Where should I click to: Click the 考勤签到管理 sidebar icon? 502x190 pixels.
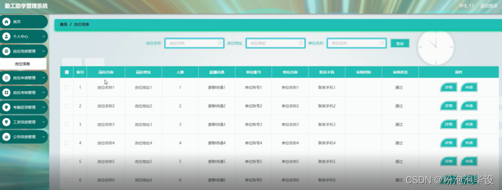point(6,107)
